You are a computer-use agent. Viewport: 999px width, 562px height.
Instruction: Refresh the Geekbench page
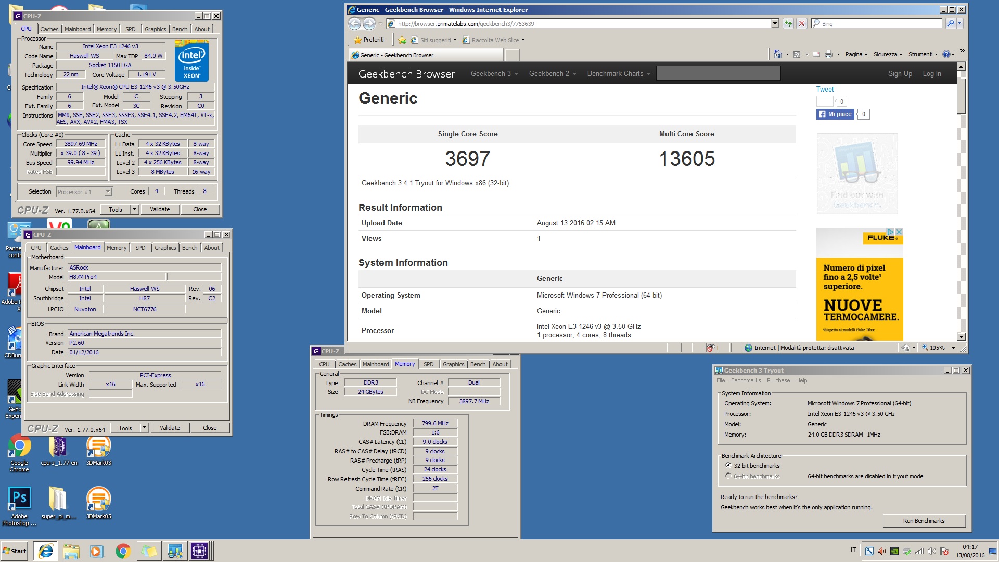tap(788, 23)
